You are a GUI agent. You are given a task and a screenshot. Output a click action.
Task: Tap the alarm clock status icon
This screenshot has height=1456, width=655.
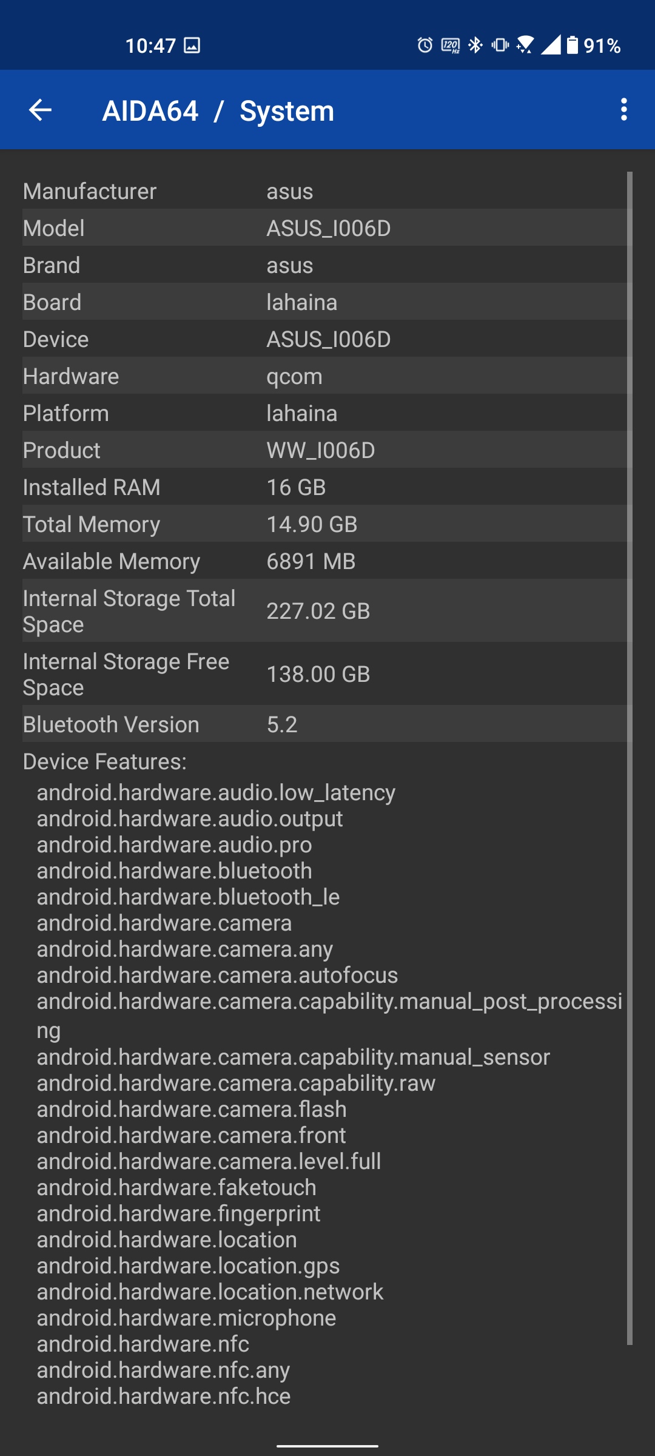point(425,45)
